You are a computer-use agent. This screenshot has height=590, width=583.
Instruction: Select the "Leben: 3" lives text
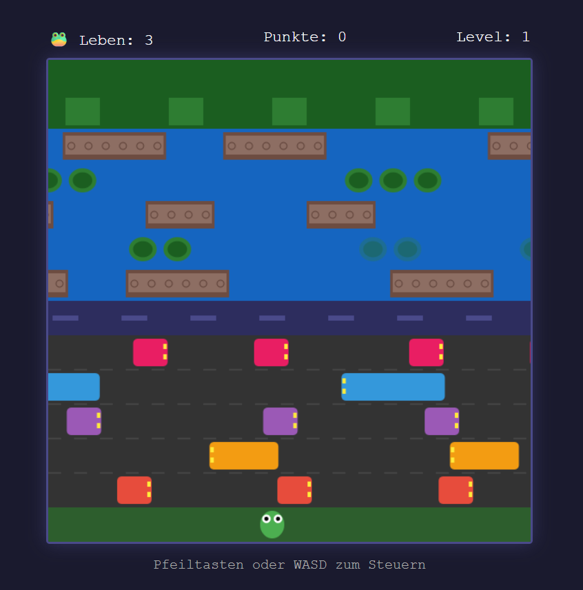click(x=116, y=40)
